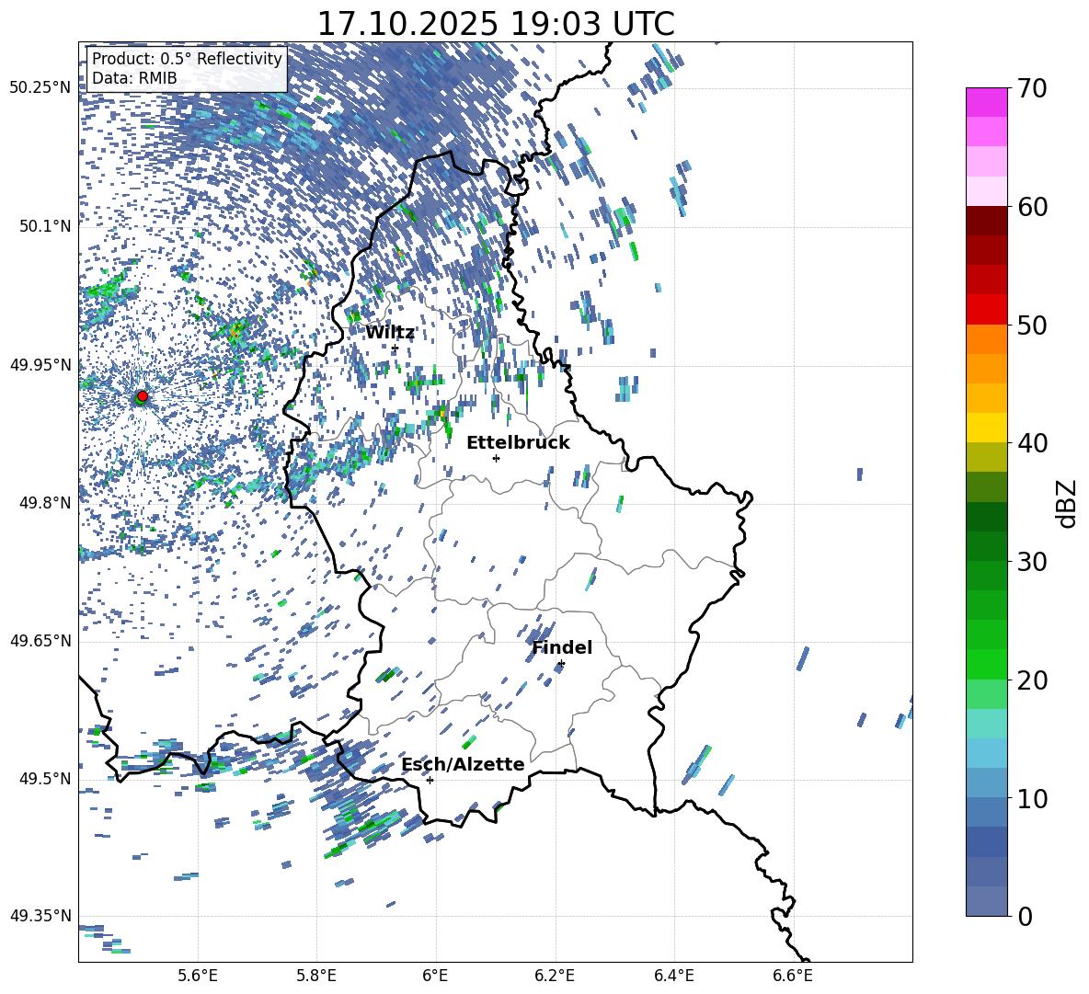Click the dBZ colorbar axis label

(x=1067, y=503)
